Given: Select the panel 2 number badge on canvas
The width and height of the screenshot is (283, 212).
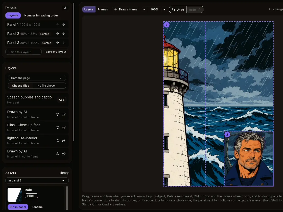Looking at the screenshot, I should point(227,134).
